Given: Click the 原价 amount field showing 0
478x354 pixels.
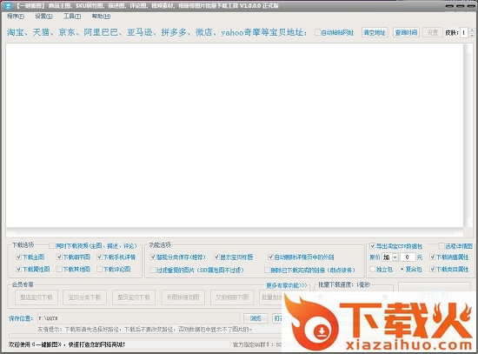Looking at the screenshot, I should pyautogui.click(x=408, y=257).
